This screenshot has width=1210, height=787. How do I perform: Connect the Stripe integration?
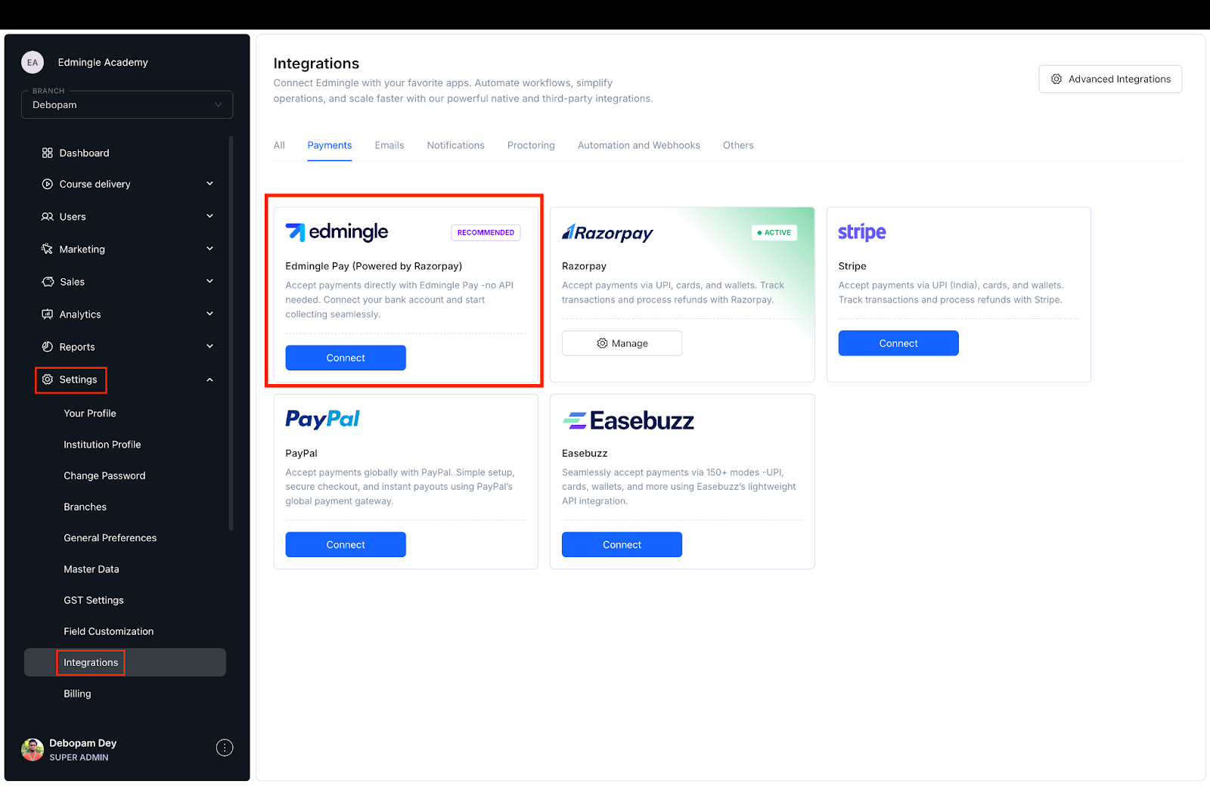tap(898, 343)
